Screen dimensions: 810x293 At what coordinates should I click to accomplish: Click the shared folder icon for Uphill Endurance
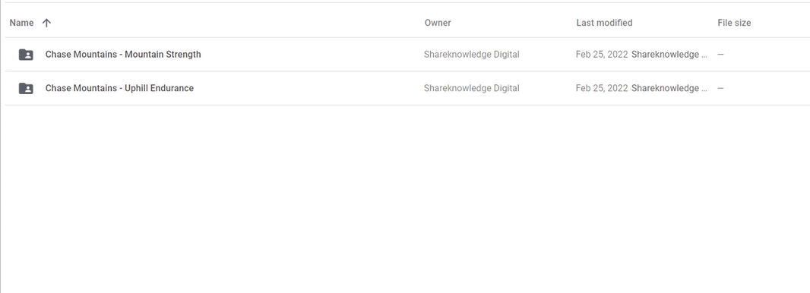(x=26, y=88)
